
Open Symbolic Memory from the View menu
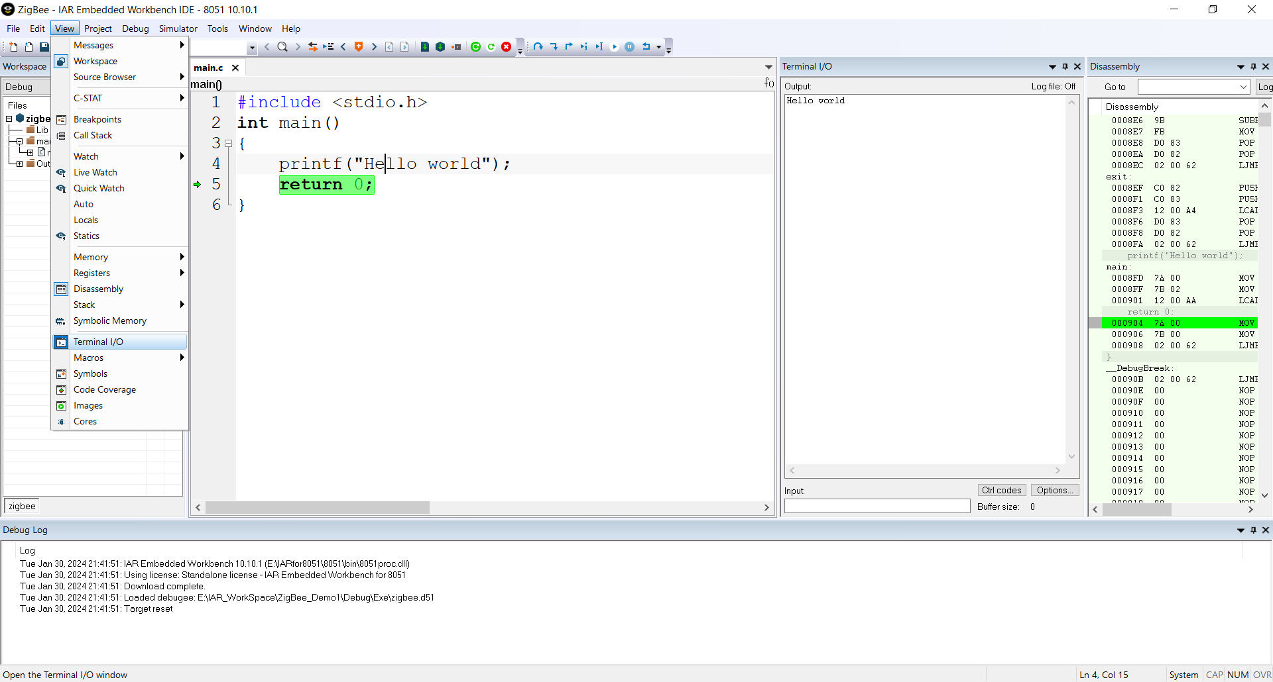click(x=120, y=320)
